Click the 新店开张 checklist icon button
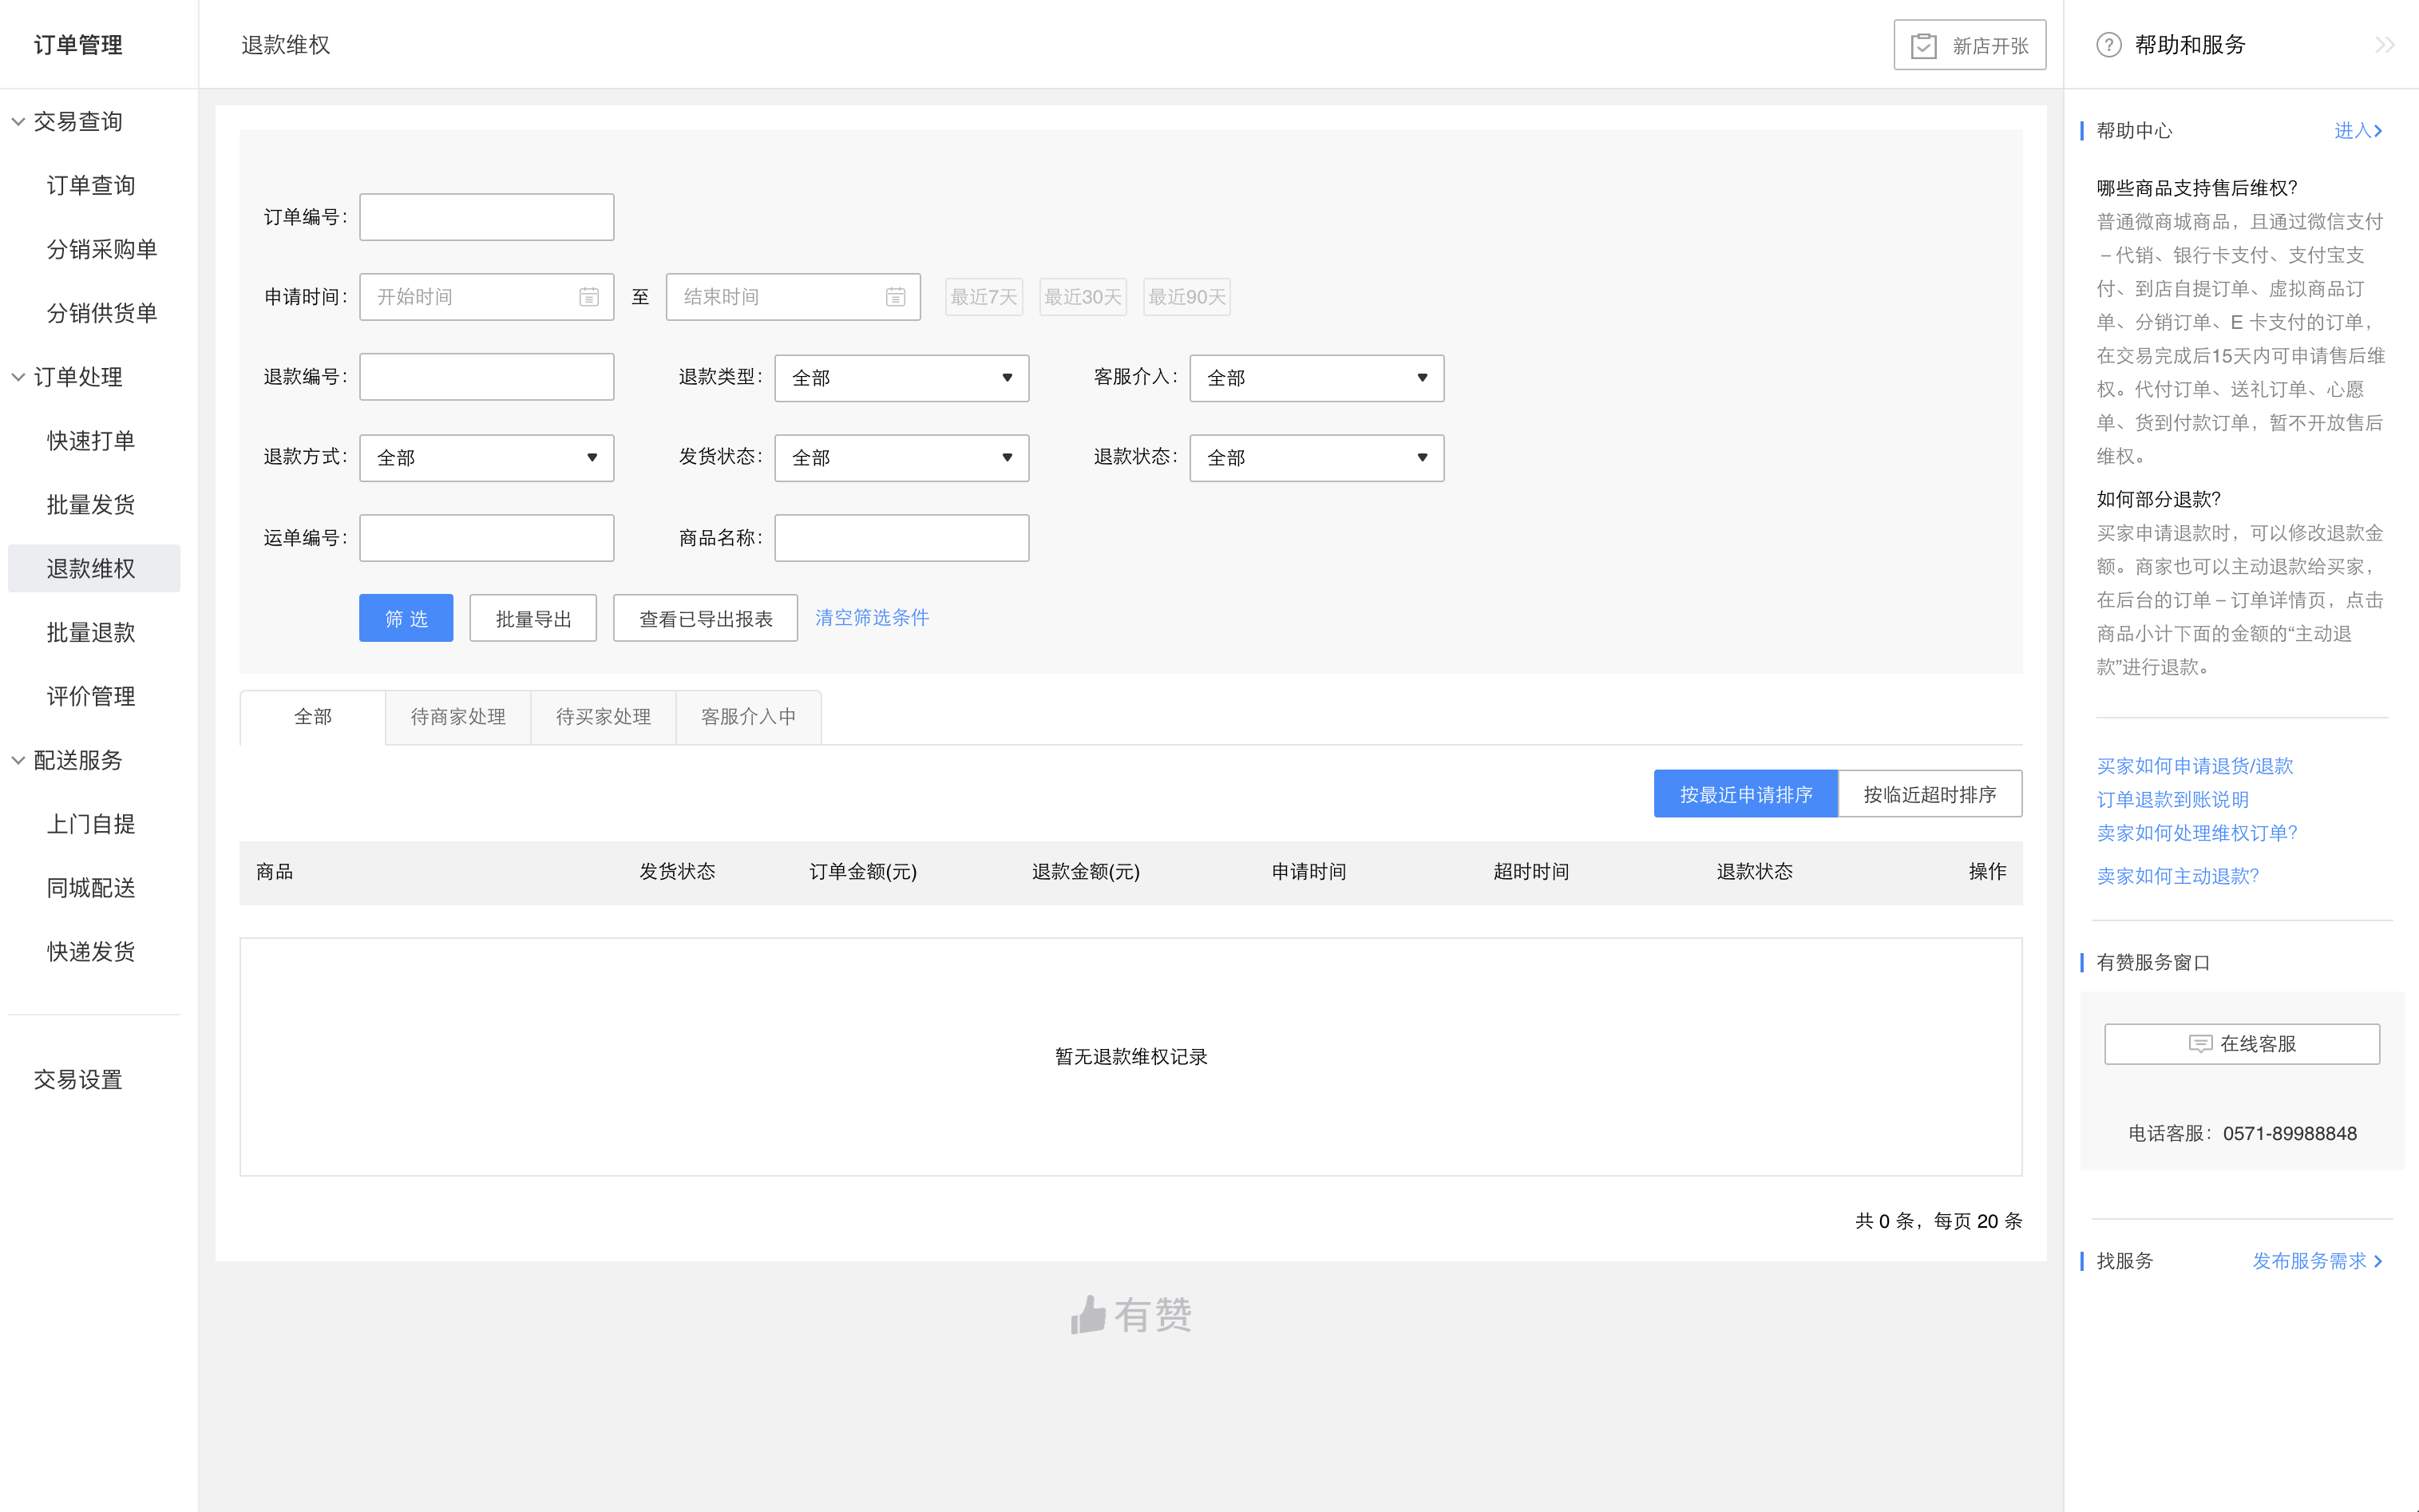2419x1512 pixels. [x=1923, y=46]
